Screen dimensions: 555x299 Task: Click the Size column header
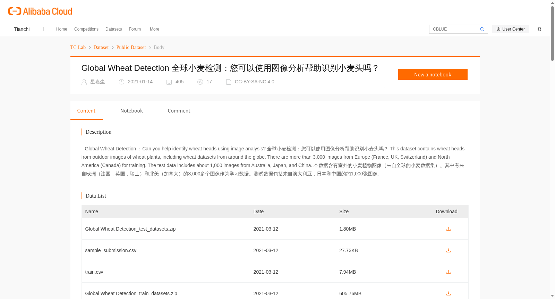pos(344,211)
